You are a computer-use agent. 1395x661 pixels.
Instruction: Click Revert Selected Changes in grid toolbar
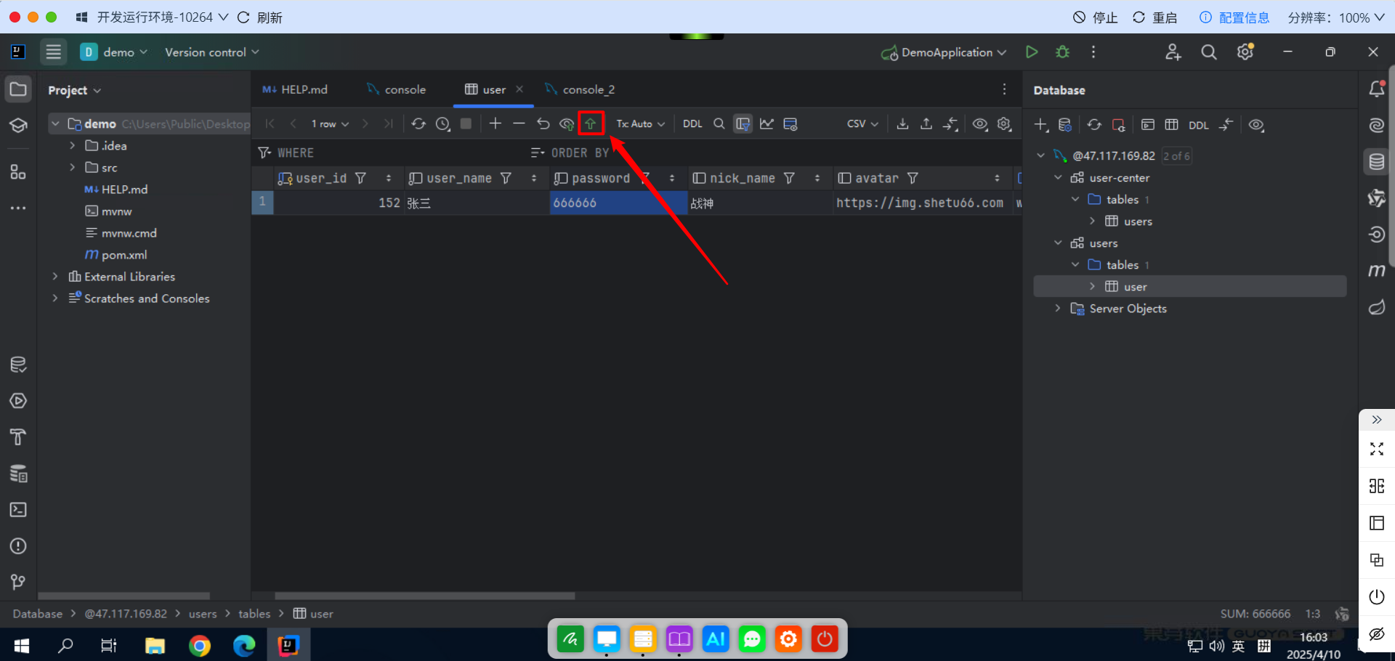pyautogui.click(x=543, y=124)
